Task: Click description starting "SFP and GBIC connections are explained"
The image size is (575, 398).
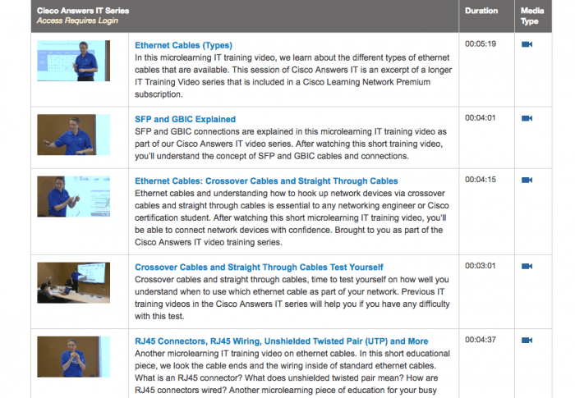Action: click(291, 144)
